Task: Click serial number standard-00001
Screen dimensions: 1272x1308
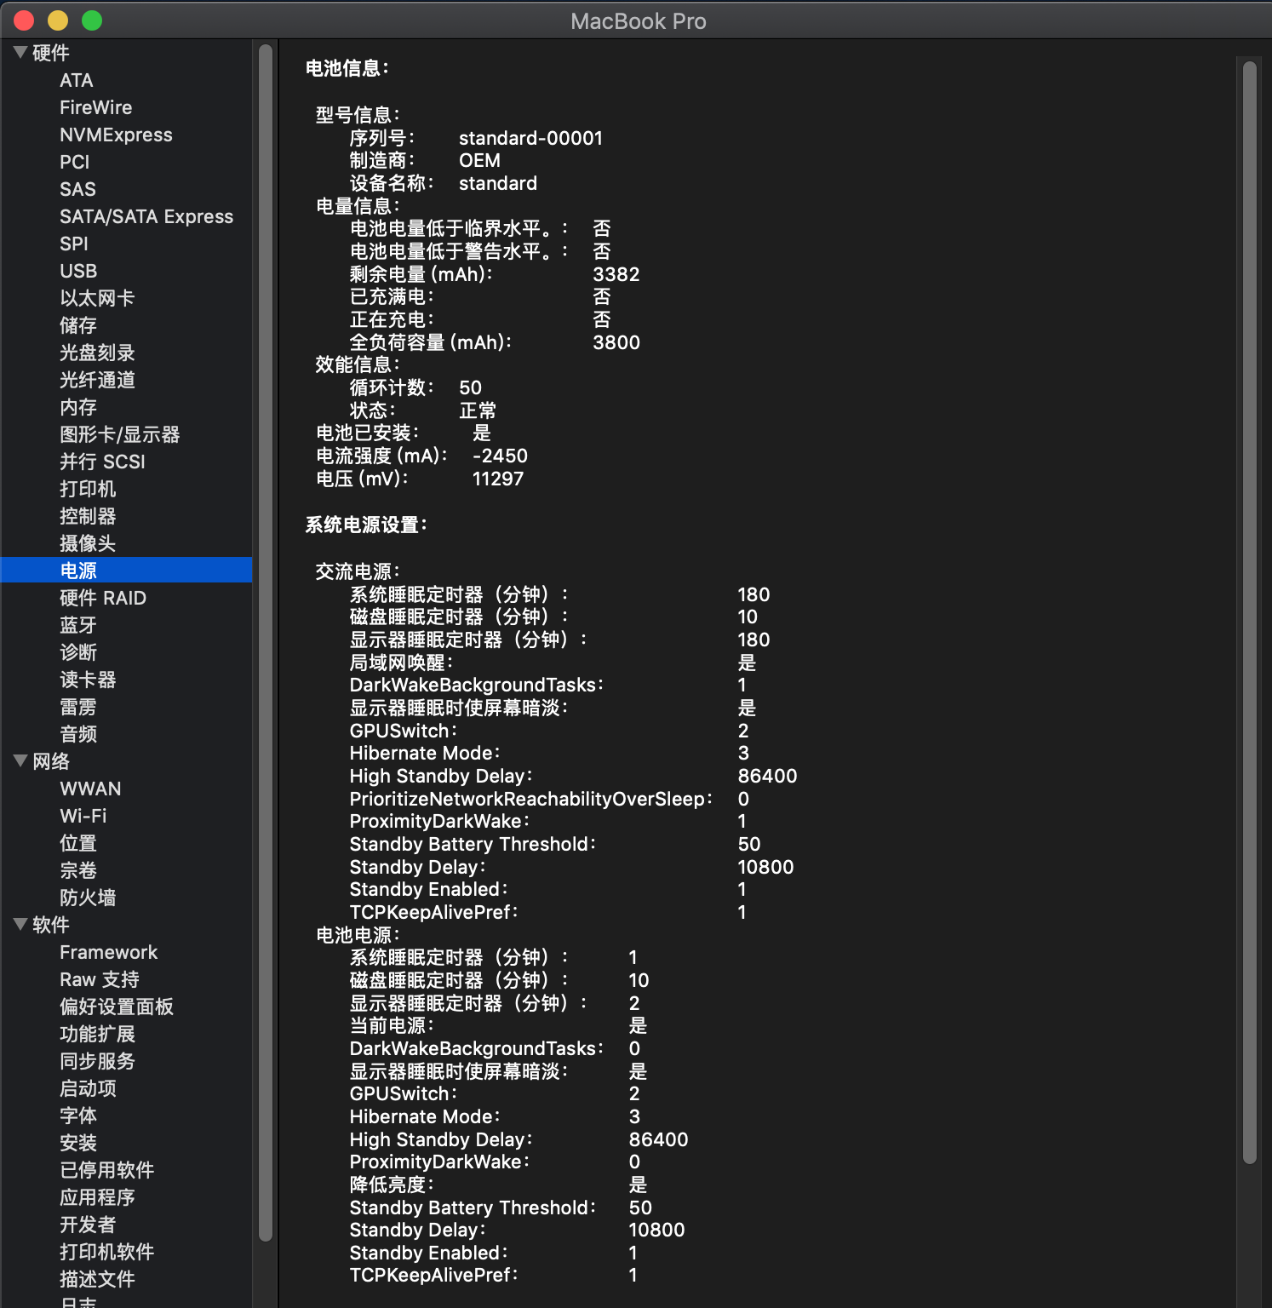Action: pos(530,138)
